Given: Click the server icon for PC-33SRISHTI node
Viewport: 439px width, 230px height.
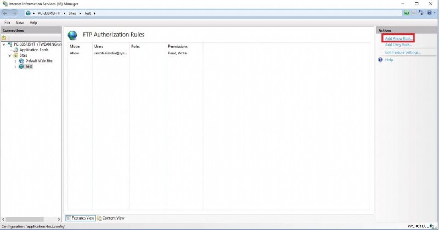Looking at the screenshot, I should (x=10, y=44).
